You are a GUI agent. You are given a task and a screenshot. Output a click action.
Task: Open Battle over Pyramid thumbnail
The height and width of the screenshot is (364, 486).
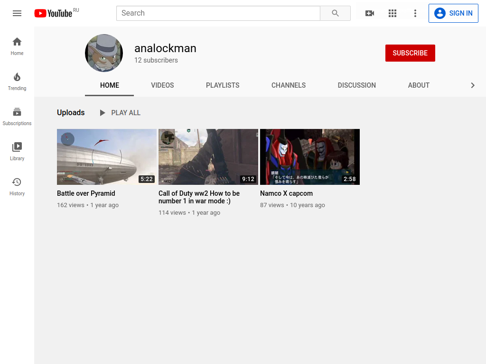[x=107, y=157]
